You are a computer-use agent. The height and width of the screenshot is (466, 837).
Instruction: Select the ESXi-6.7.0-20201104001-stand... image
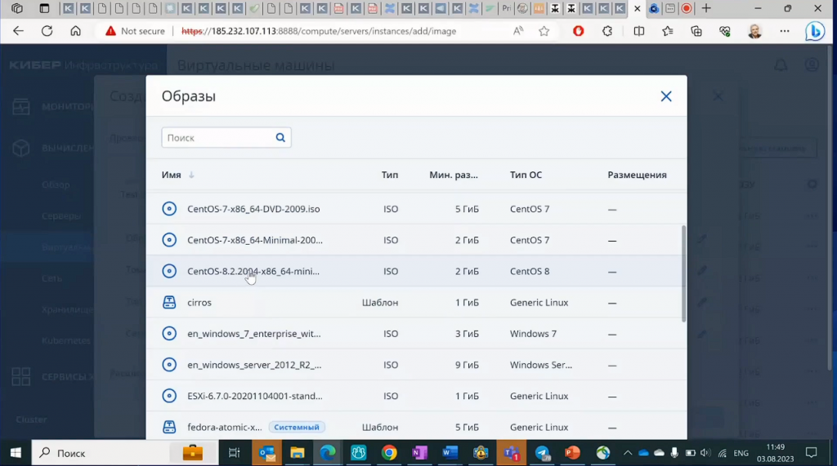416,396
